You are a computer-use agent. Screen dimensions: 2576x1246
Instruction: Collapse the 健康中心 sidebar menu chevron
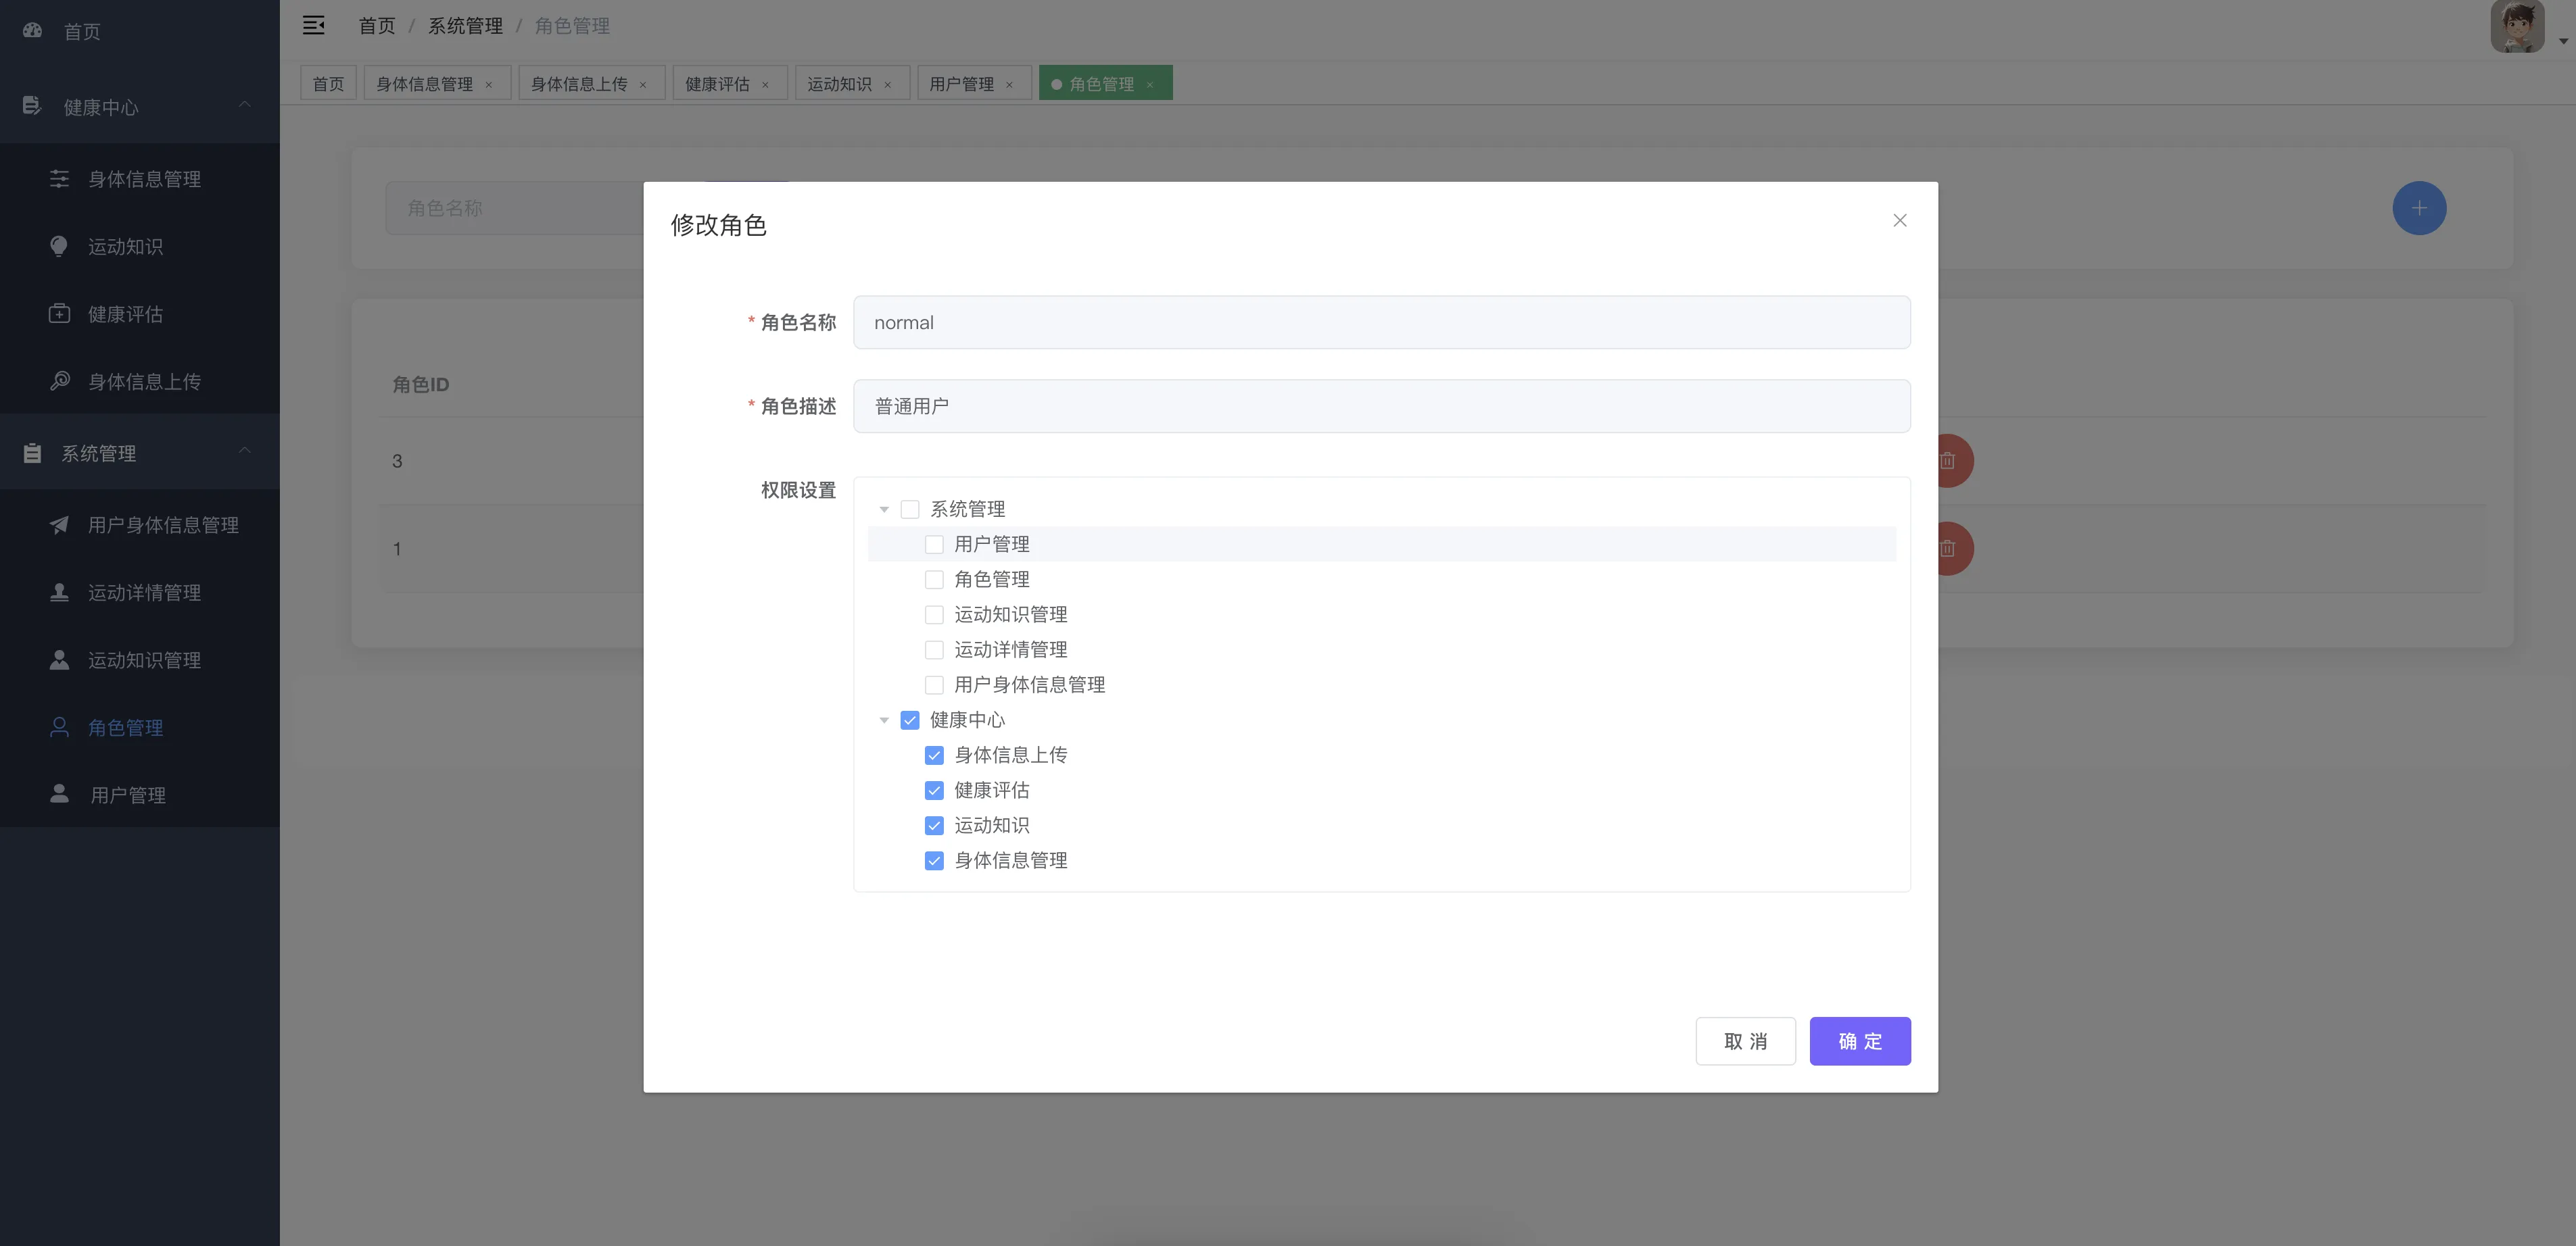coord(244,106)
